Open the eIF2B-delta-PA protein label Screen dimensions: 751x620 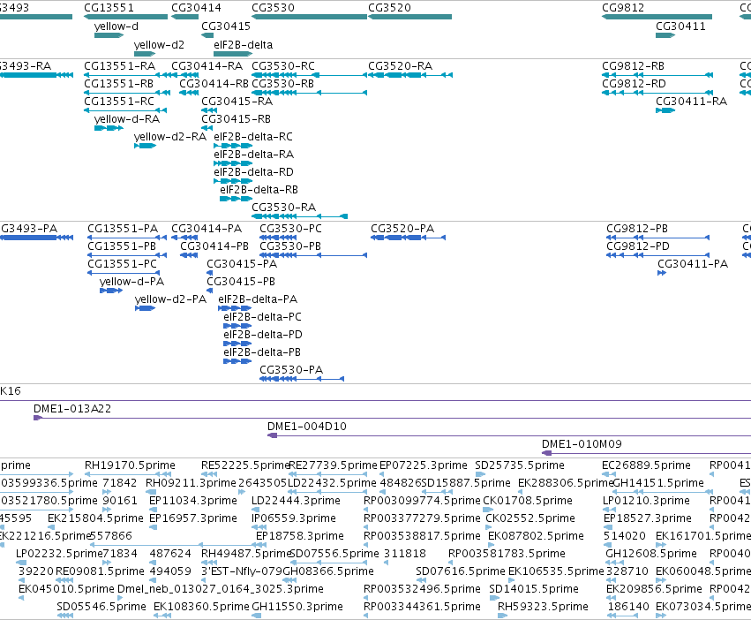click(258, 299)
